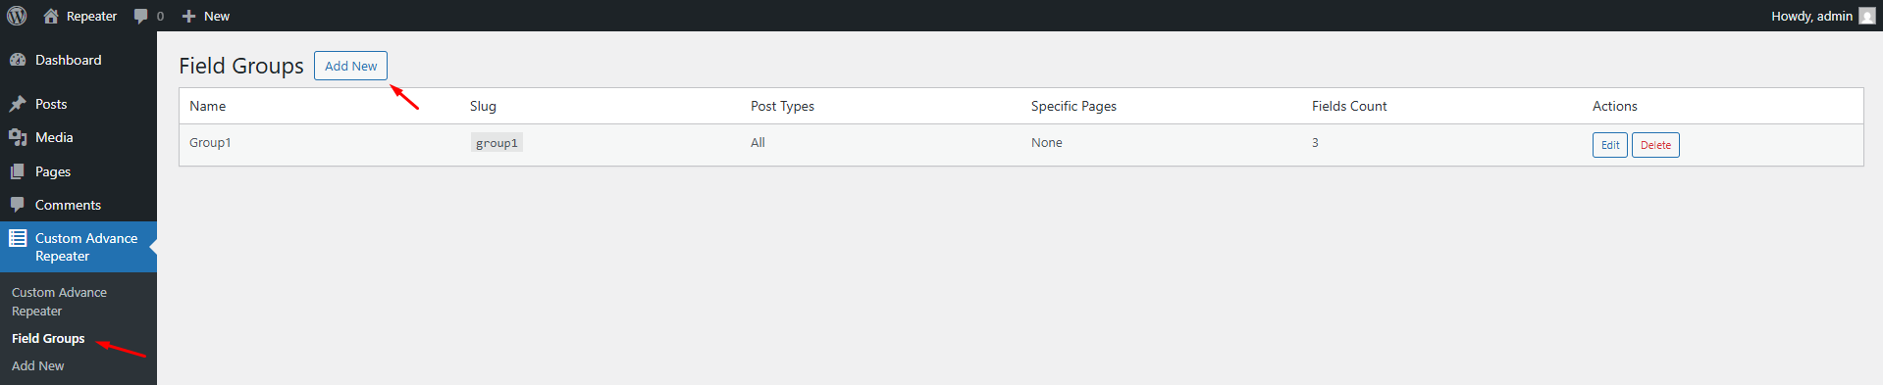The height and width of the screenshot is (385, 1883).
Task: Select Custom Advance Repeater main menu
Action: (78, 247)
